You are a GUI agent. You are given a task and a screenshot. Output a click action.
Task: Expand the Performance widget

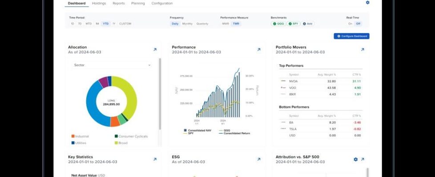tap(258, 50)
